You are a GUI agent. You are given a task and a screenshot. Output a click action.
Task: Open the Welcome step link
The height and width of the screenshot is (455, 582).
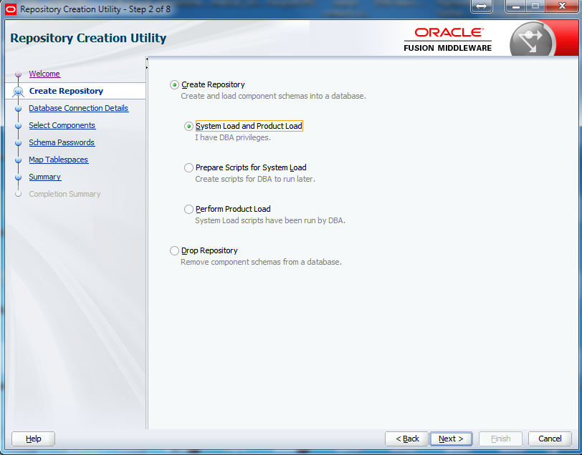click(44, 74)
